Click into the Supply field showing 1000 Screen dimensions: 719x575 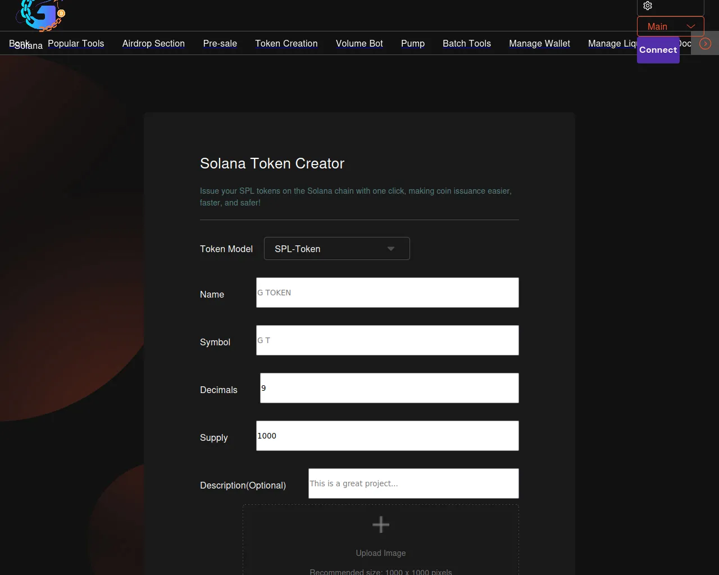coord(388,436)
